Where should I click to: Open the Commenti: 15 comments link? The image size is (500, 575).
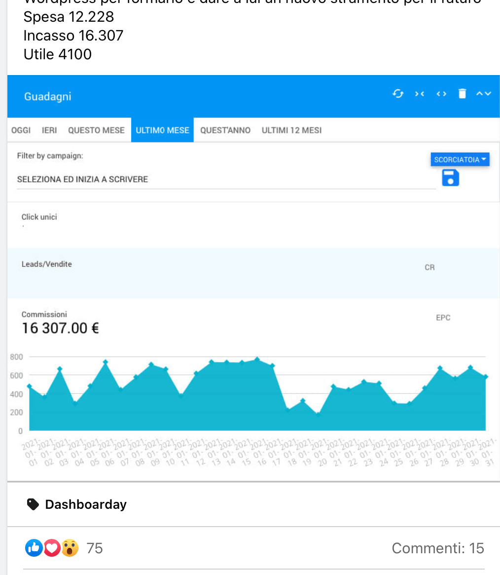tap(438, 548)
